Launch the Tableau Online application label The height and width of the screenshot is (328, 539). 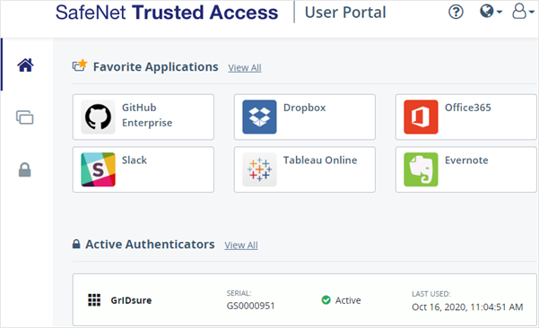(320, 160)
